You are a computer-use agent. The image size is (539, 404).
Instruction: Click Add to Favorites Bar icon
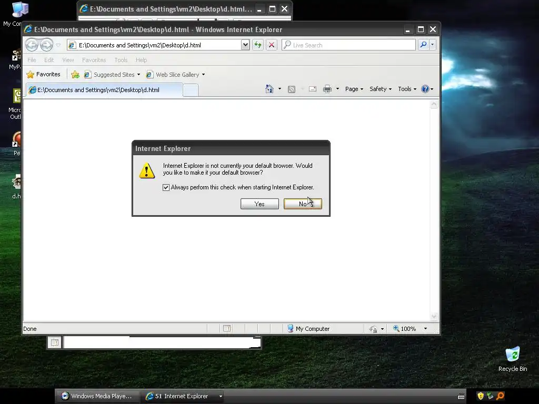click(x=75, y=74)
